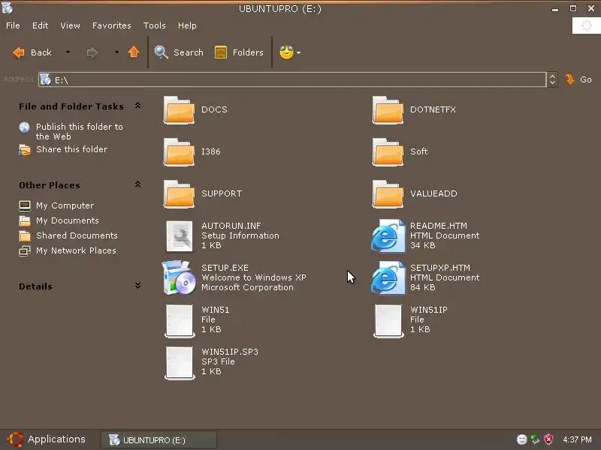Screen dimensions: 601x450
Task: Click the network connection tray icon
Action: (535, 439)
